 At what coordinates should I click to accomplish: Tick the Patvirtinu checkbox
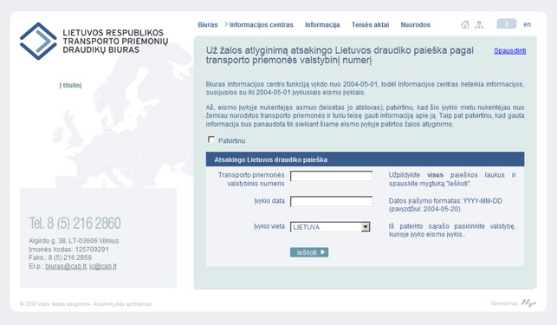pyautogui.click(x=211, y=140)
